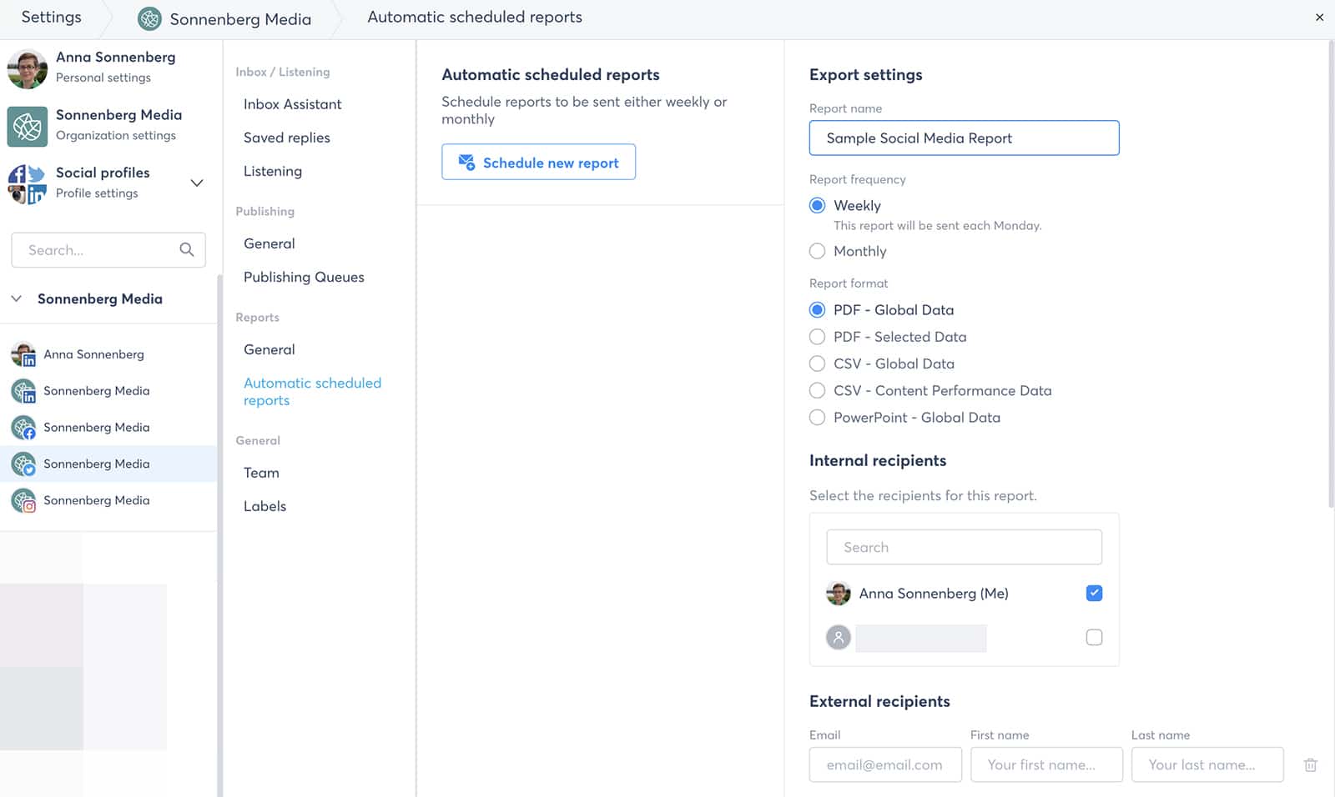
Task: Click the trash icon beside the external recipient row
Action: [1310, 764]
